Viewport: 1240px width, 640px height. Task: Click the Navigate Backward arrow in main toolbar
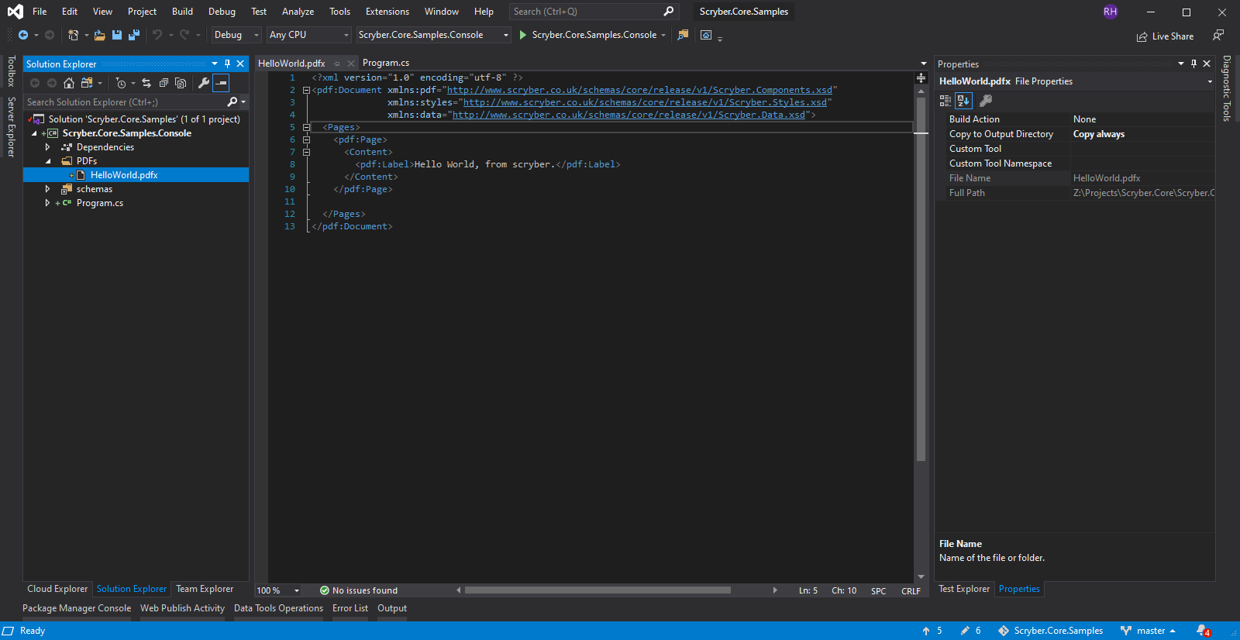pyautogui.click(x=23, y=35)
